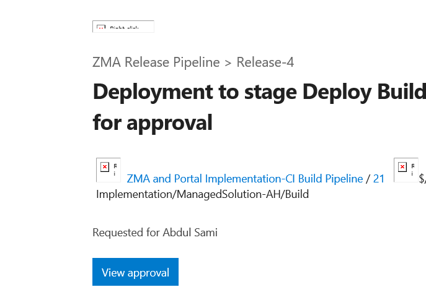Open the ZMA Release Pipeline breadcrumb
This screenshot has height=287, width=426.
[x=156, y=62]
